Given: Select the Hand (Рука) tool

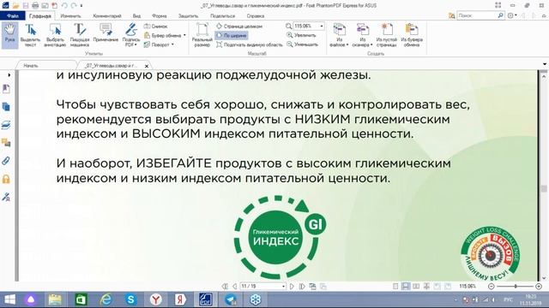Looking at the screenshot, I should tap(9, 34).
